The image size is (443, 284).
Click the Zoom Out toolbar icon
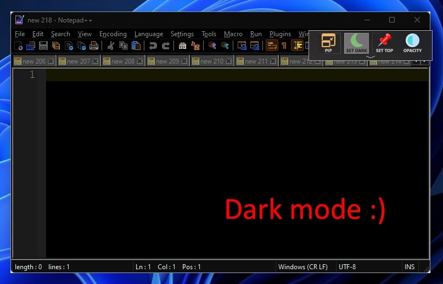(225, 46)
